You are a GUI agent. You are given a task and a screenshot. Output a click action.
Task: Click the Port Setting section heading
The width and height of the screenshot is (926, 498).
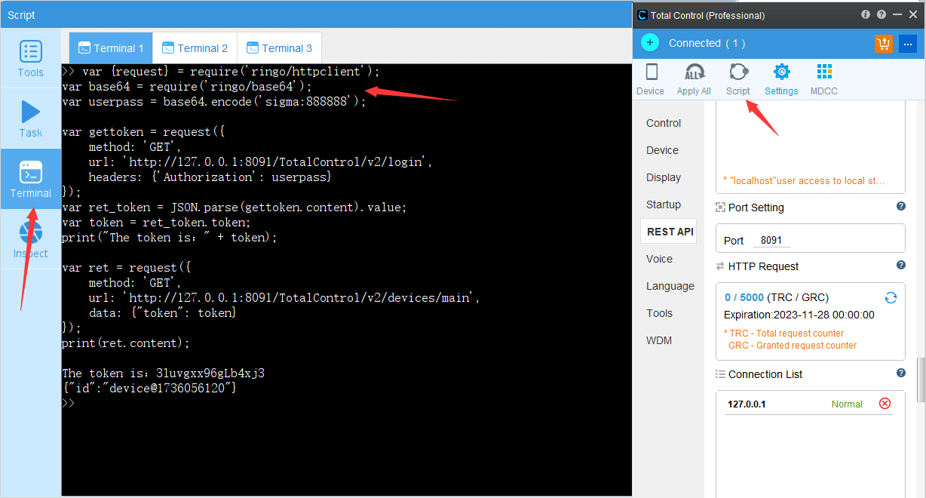(x=756, y=207)
